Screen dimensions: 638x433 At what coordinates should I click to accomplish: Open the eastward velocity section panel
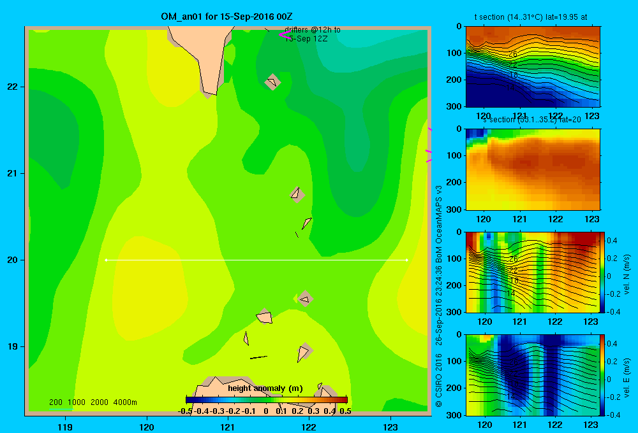pyautogui.click(x=533, y=375)
